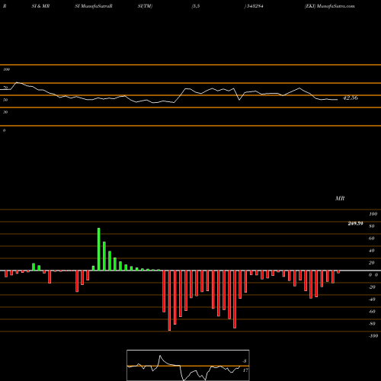Click the '(EKI) MunafaSutra.com' header text
Viewport: 381px width, 381px height.
coord(329,6)
